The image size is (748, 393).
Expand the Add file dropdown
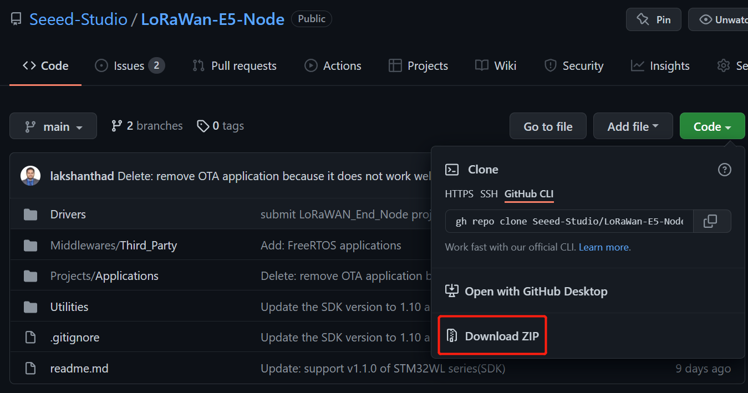click(x=633, y=126)
